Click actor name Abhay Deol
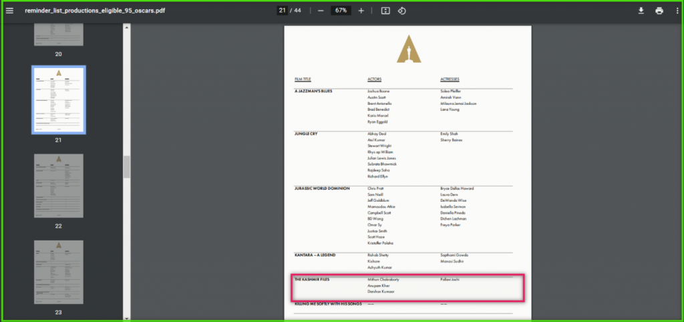684x322 pixels. click(x=377, y=134)
